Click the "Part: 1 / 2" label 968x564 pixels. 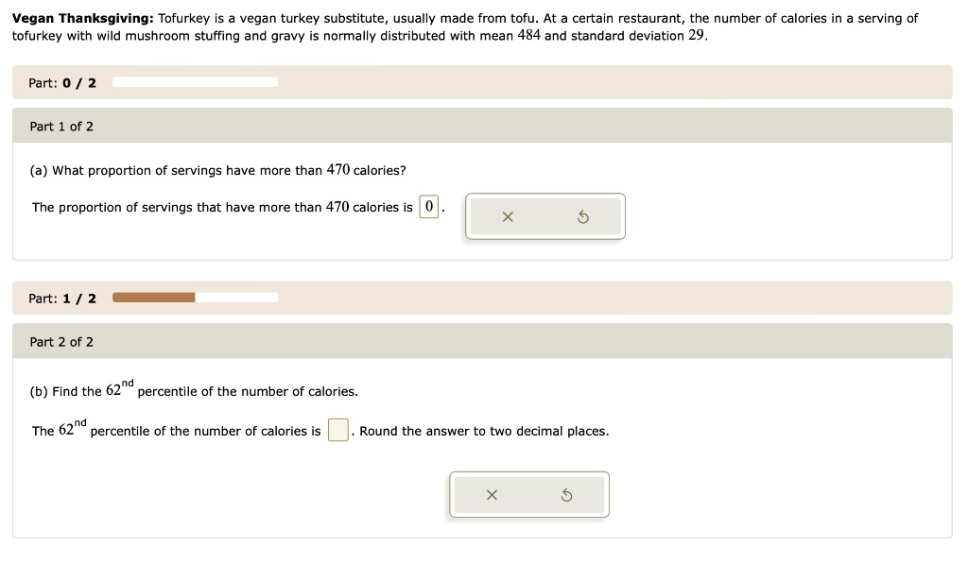[x=62, y=299]
